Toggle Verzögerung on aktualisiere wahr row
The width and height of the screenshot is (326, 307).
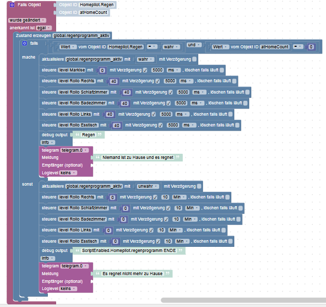(194, 59)
